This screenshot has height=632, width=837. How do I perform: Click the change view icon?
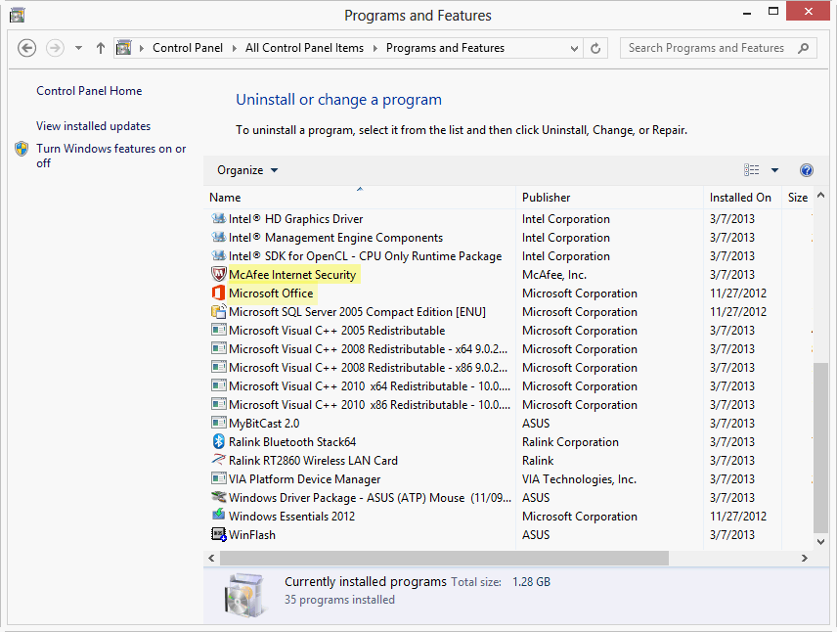point(752,170)
